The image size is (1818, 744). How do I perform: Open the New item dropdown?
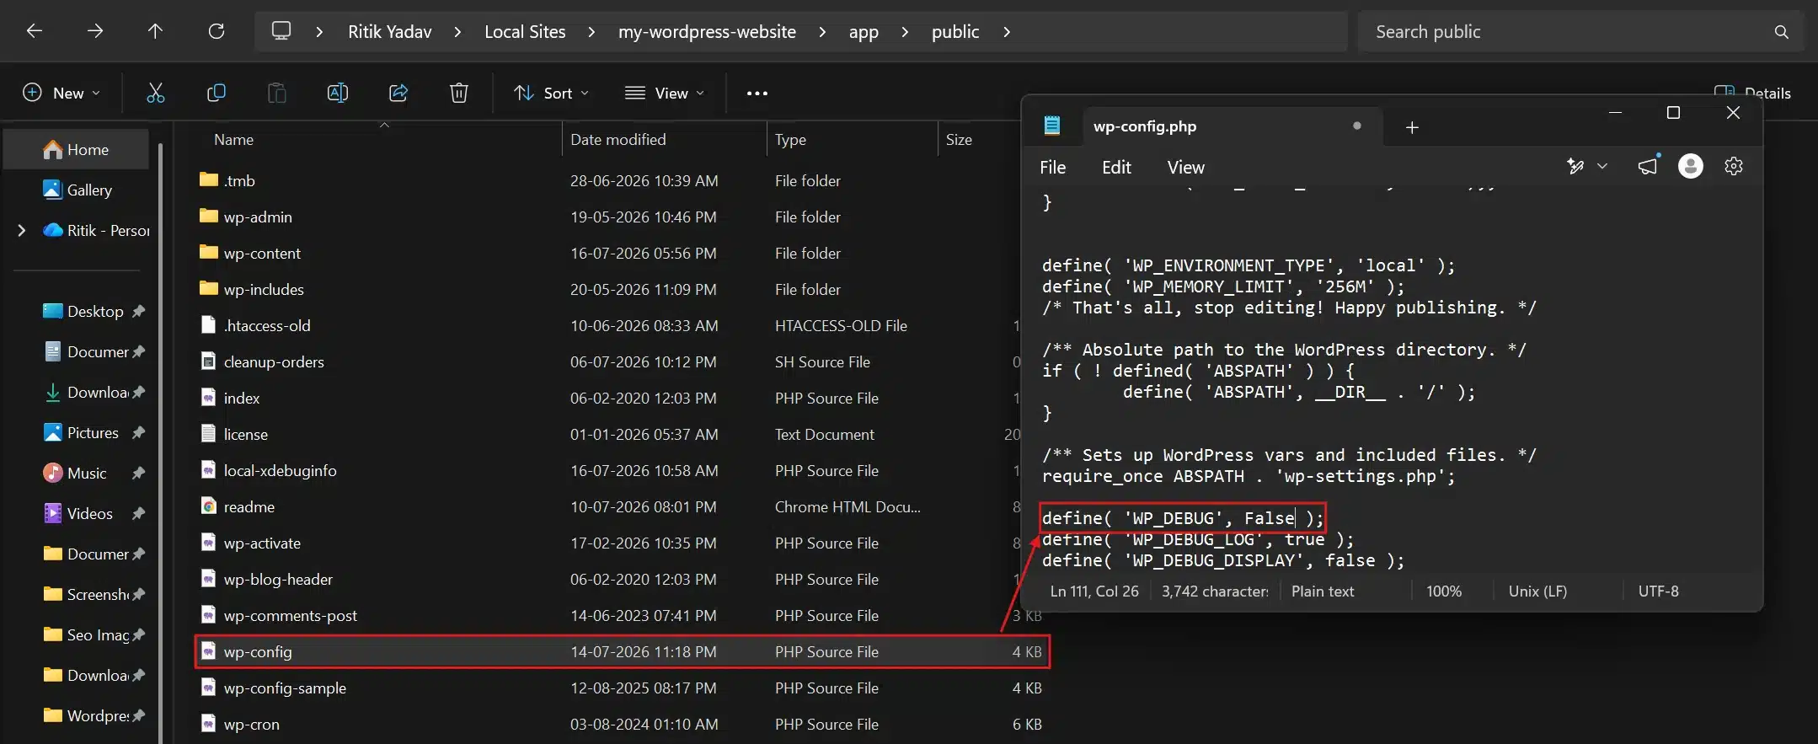pos(61,93)
